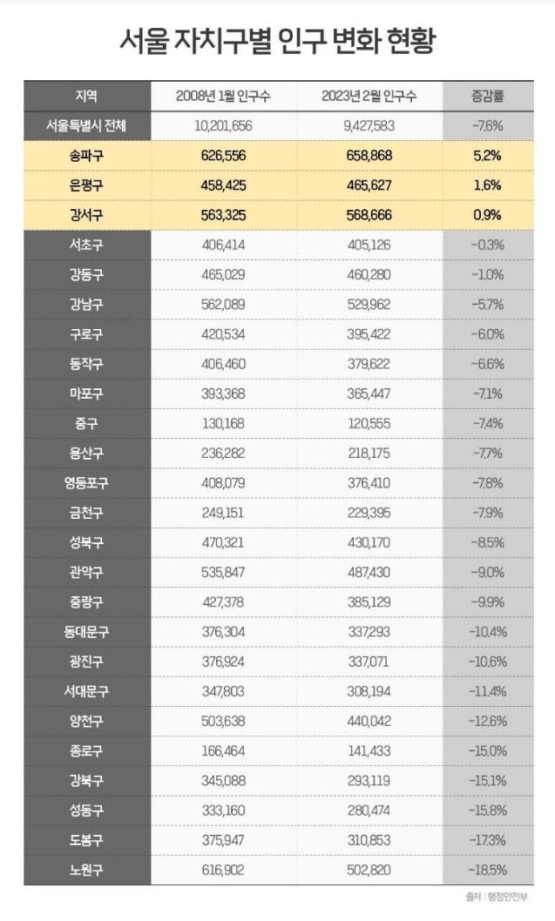
Task: Select the 마포구 district cell
Action: 87,393
